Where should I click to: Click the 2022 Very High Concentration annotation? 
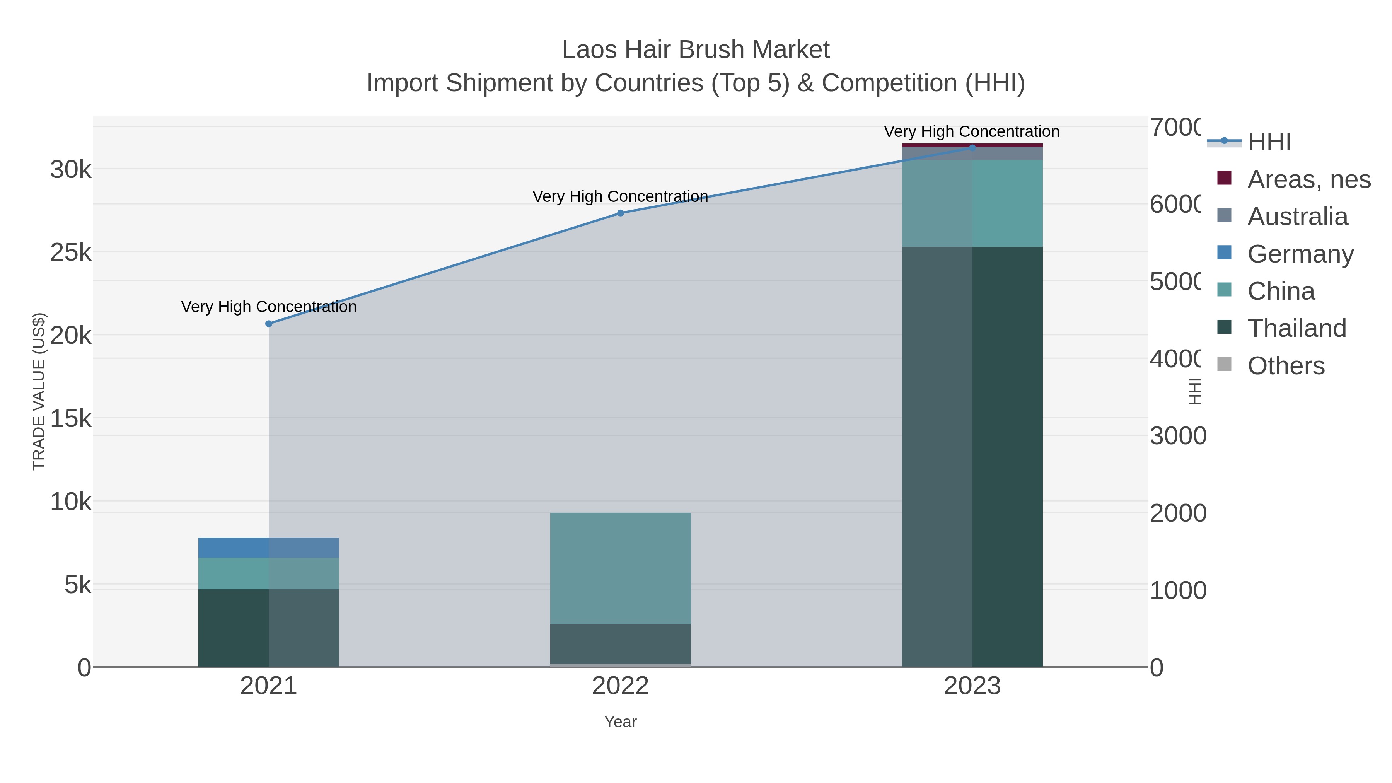pyautogui.click(x=620, y=197)
